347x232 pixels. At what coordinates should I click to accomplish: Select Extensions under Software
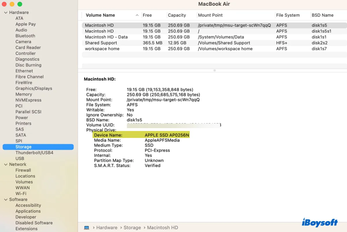(x=27, y=229)
